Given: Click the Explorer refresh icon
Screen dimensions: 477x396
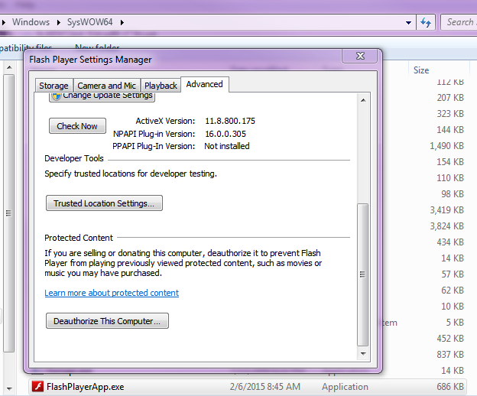Looking at the screenshot, I should 426,22.
